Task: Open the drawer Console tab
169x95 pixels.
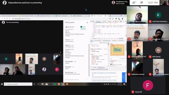Action: click(x=95, y=67)
